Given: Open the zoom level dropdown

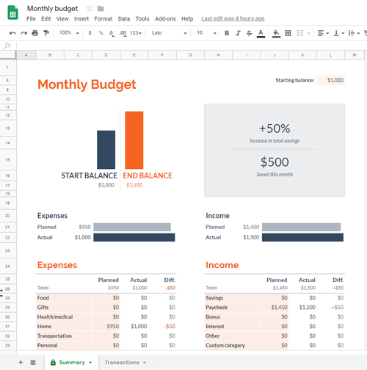Looking at the screenshot, I should [70, 33].
